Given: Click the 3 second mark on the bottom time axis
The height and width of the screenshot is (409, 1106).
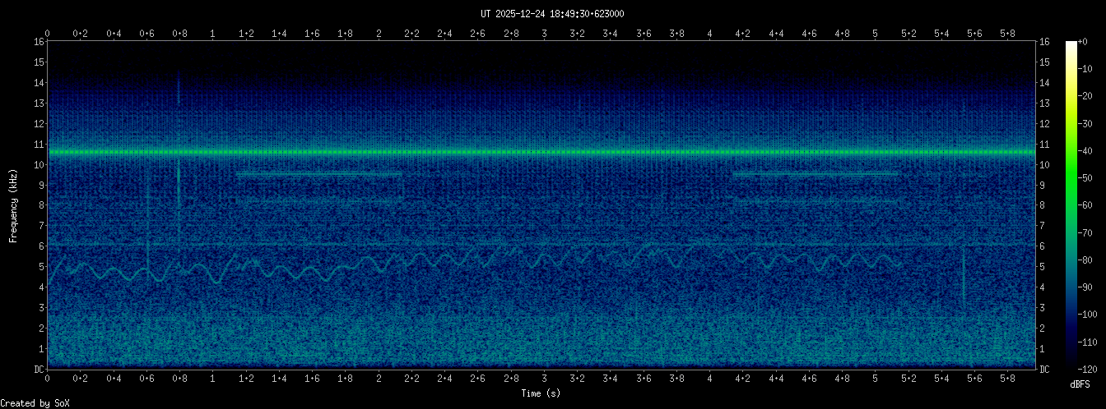Looking at the screenshot, I should pyautogui.click(x=544, y=379).
